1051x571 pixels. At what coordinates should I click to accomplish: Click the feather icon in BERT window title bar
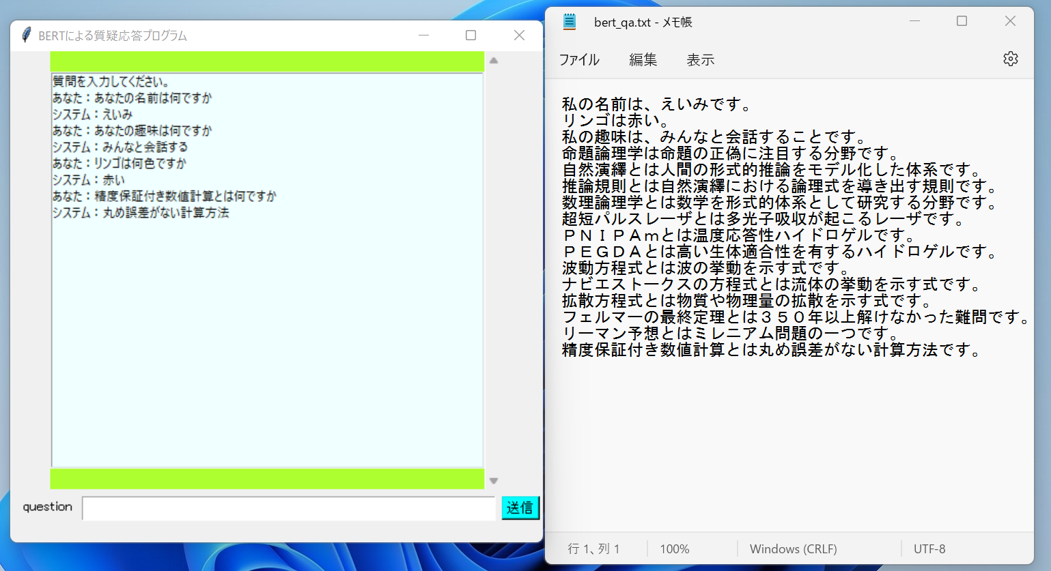(26, 35)
